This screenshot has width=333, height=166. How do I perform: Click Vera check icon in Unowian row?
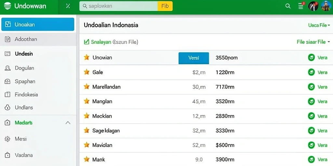pos(311,57)
